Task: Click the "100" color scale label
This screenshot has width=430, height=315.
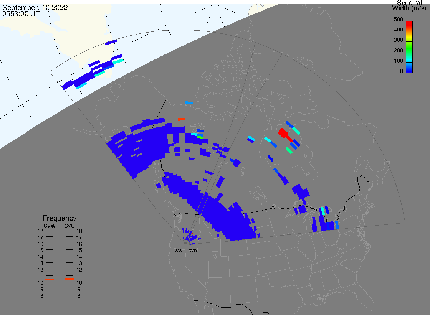Action: coord(398,61)
